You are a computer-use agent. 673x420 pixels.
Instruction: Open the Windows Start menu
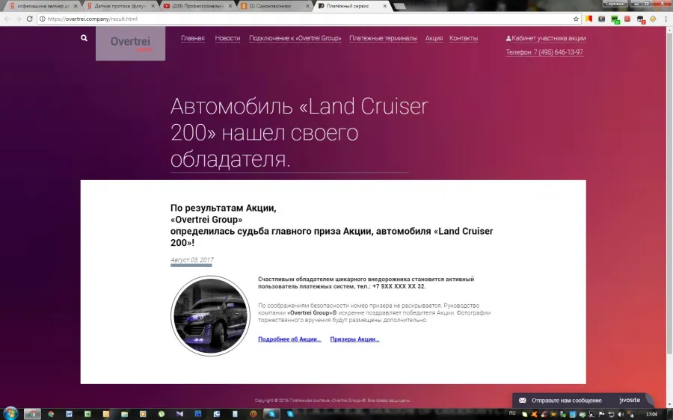10,413
